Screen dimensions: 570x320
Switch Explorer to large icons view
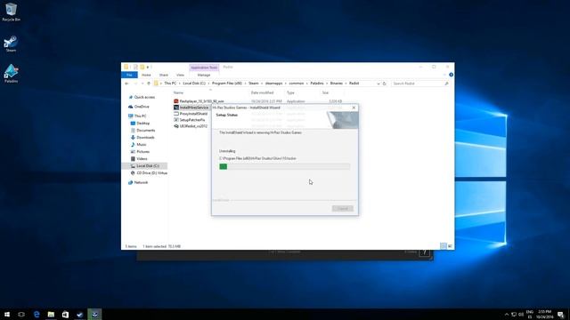tap(450, 246)
